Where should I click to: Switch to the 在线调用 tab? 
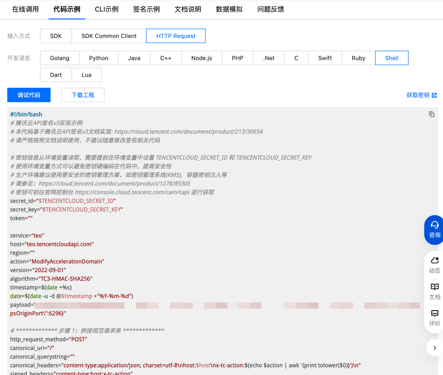click(x=26, y=9)
